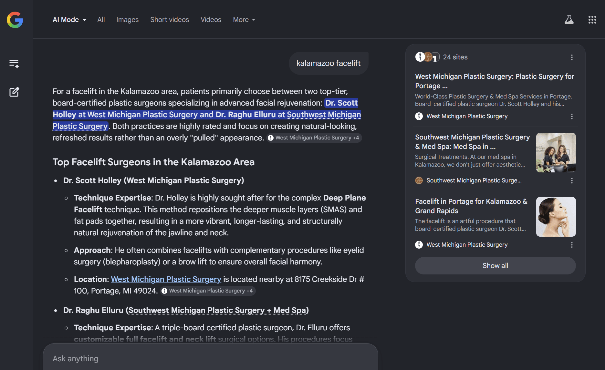Click the med spa staff thumbnail
605x370 pixels.
pos(556,152)
